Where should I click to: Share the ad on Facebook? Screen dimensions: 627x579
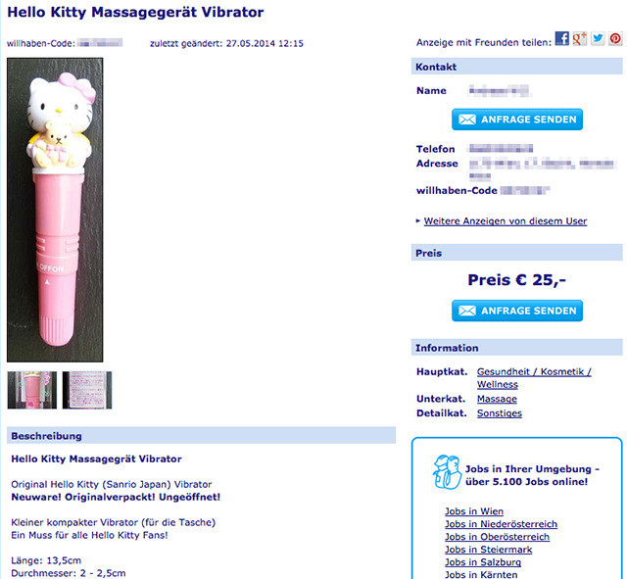coord(561,39)
